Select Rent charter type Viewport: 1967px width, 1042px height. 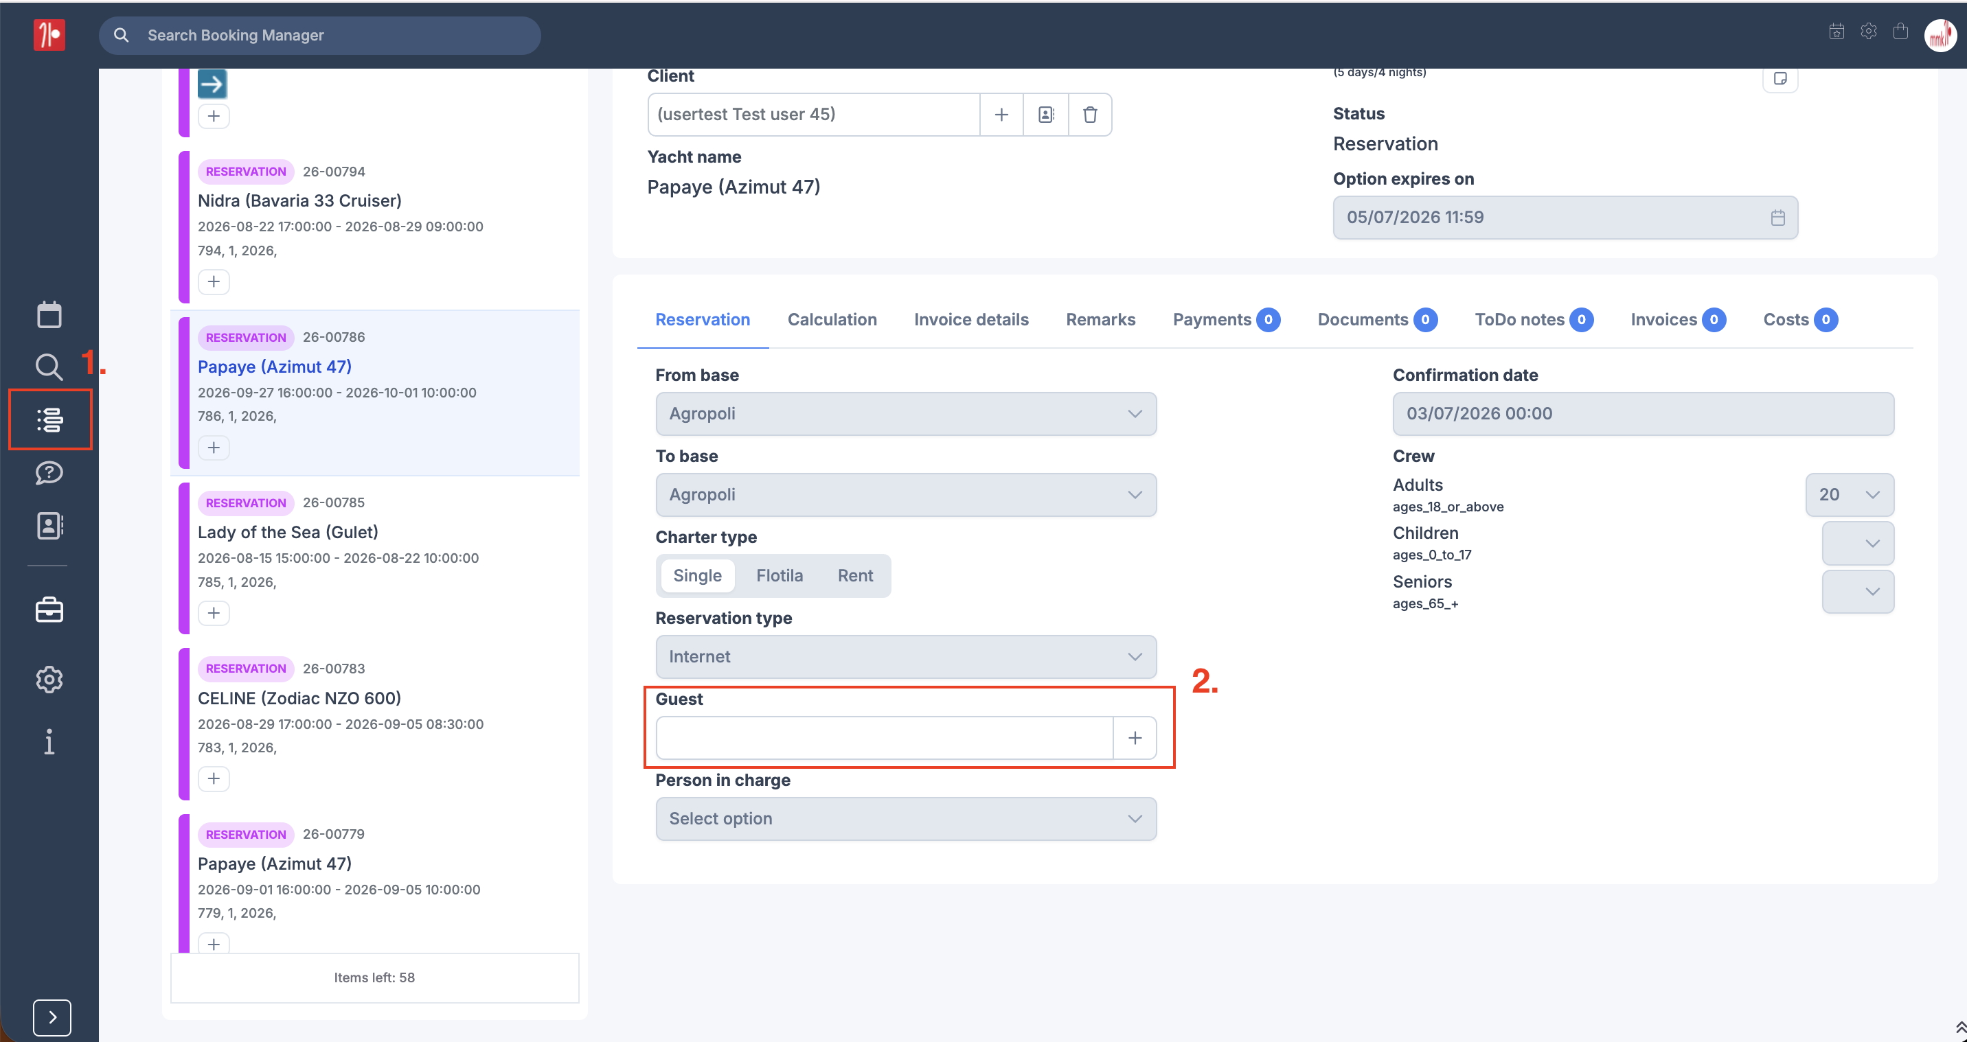855,576
